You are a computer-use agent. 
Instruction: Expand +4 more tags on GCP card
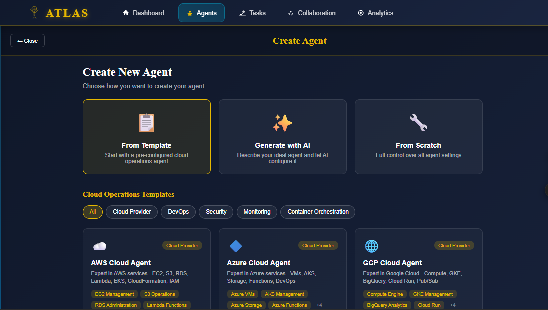click(x=453, y=305)
